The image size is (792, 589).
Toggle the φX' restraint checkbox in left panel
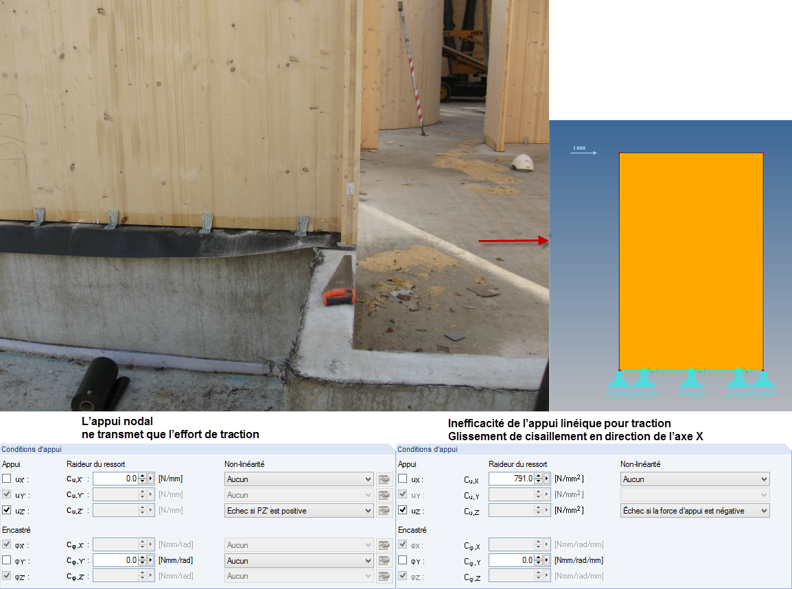(7, 544)
